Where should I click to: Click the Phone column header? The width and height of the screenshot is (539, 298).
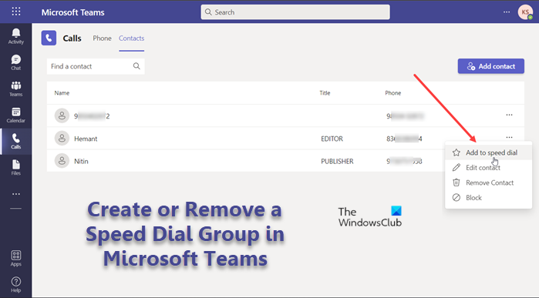click(393, 93)
